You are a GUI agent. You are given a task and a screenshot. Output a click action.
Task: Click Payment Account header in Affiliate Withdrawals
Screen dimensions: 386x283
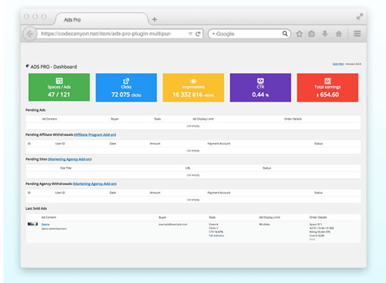pyautogui.click(x=219, y=143)
